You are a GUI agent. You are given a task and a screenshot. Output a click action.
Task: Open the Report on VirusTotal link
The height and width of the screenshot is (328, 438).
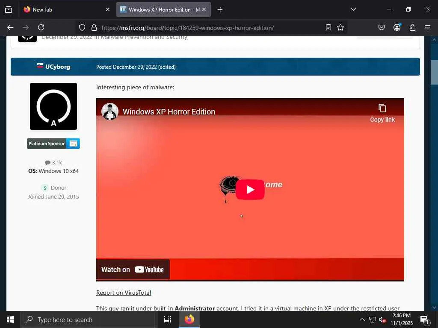click(x=124, y=293)
